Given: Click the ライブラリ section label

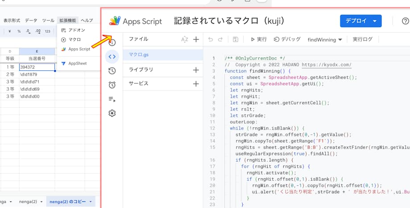Looking at the screenshot, I should [141, 70].
